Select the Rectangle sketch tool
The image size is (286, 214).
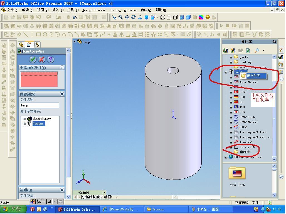38,34
